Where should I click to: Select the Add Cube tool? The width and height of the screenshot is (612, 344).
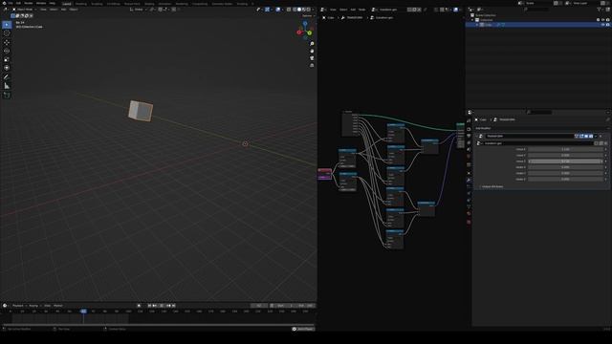tap(7, 95)
